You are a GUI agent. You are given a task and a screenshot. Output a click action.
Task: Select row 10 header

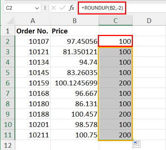click(x=8, y=124)
